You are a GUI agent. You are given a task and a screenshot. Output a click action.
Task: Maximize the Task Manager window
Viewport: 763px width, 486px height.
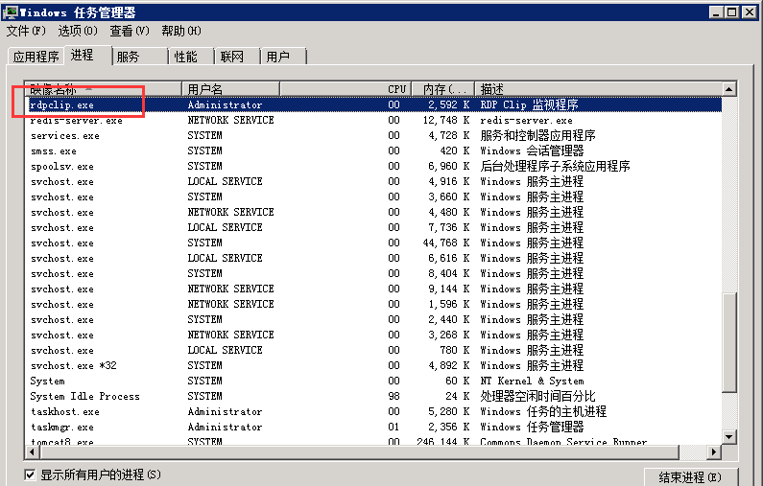click(731, 12)
